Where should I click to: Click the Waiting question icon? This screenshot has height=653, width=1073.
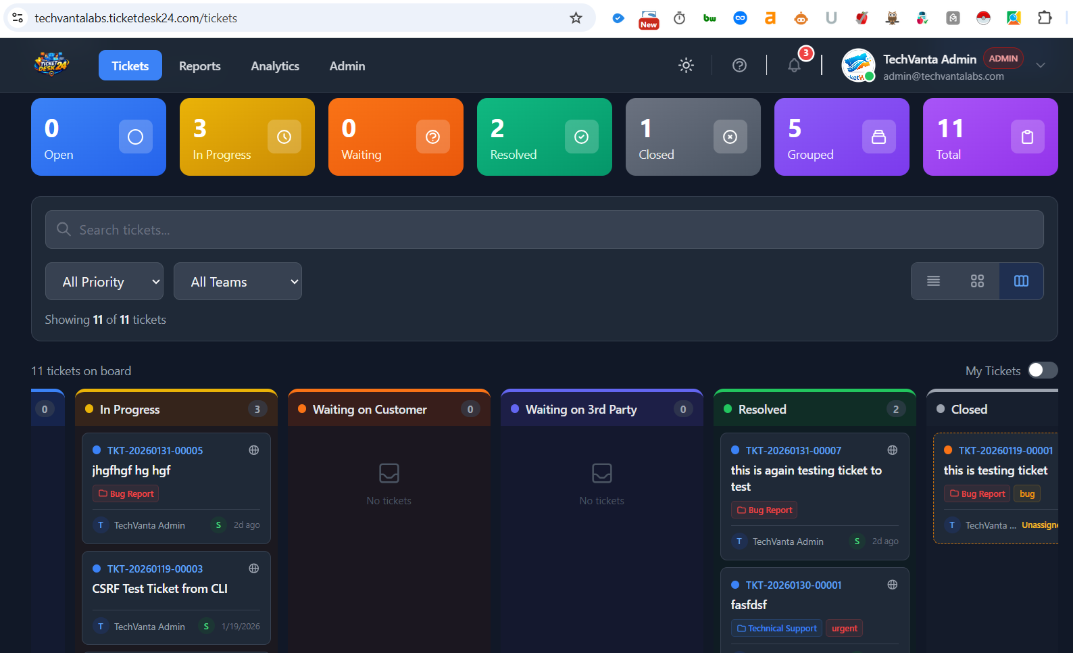pos(433,137)
